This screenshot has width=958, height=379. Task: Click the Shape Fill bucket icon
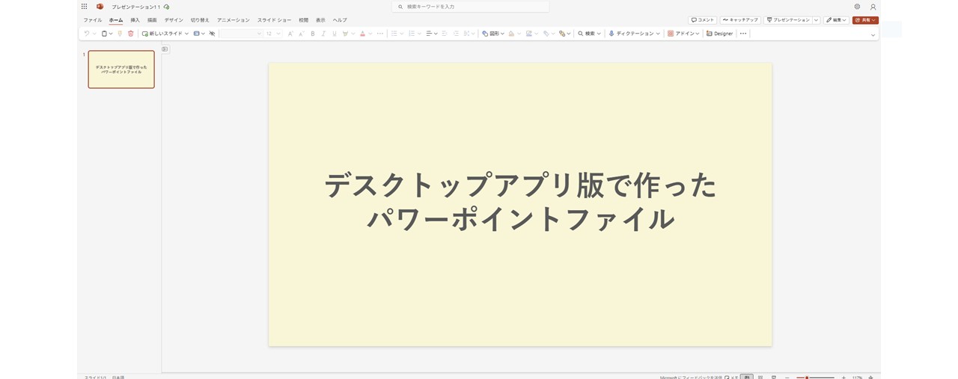511,34
